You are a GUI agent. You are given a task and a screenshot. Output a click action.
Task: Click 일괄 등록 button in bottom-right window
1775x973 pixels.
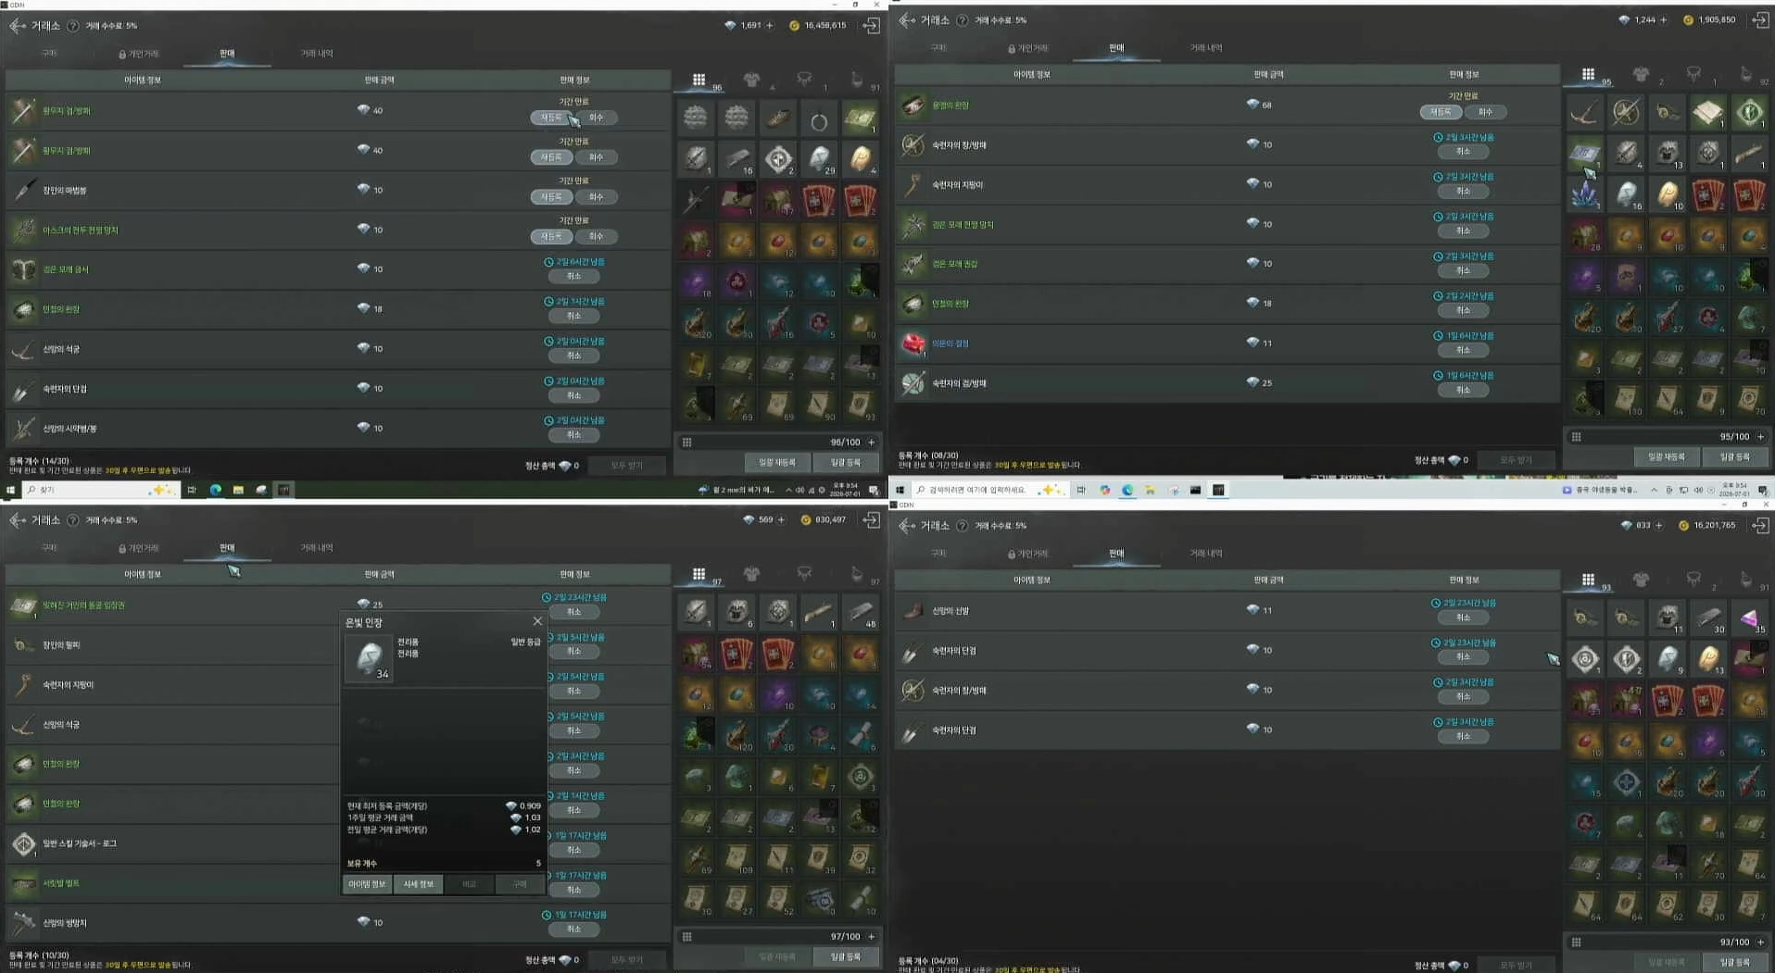pos(1735,962)
